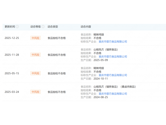Select the 动态内容 column header
This screenshot has height=125, width=166.
point(86,27)
